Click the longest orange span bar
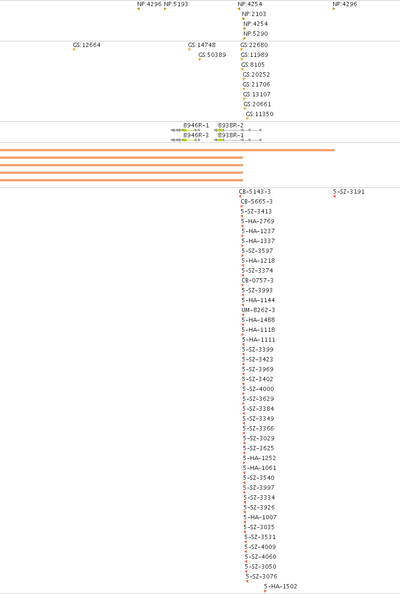The width and height of the screenshot is (400, 594). [167, 150]
